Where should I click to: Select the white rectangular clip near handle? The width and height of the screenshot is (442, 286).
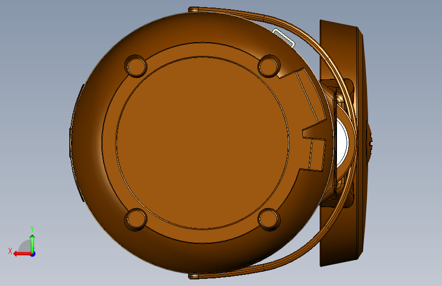(283, 38)
